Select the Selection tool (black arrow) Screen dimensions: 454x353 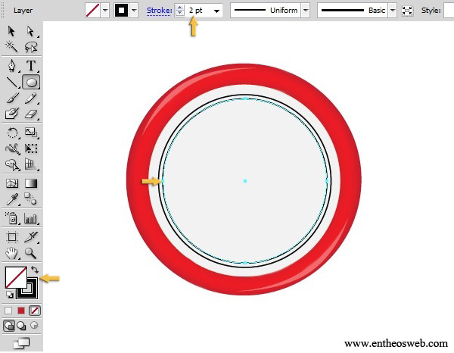[11, 31]
